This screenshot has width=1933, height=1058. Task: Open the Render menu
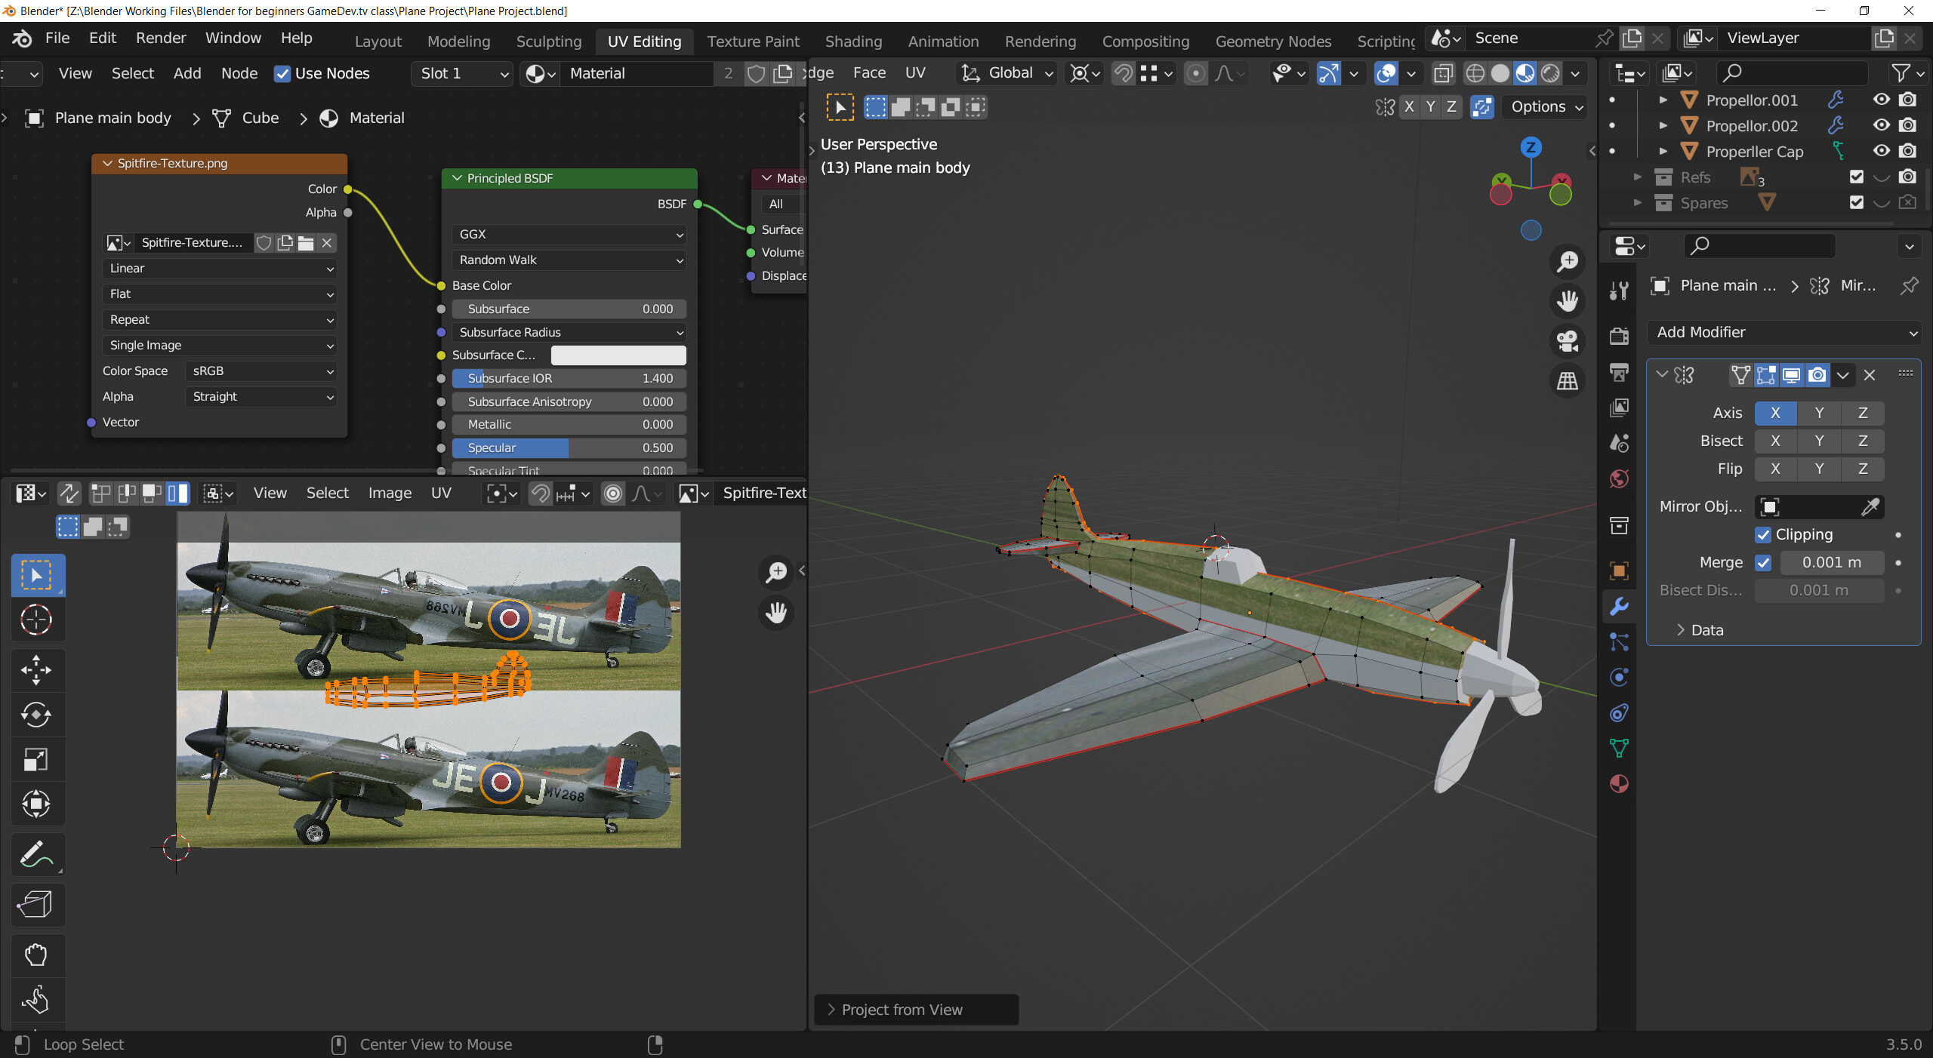coord(160,38)
